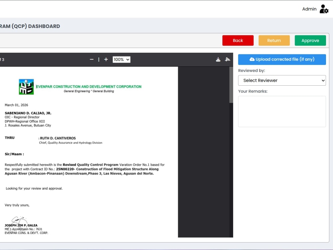Click the PDF zoom in plus icon
The height and width of the screenshot is (250, 333).
point(106,60)
